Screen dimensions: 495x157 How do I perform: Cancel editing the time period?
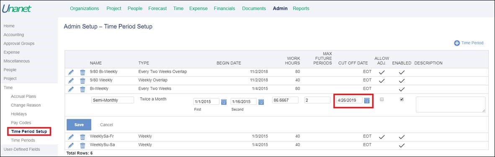106,124
